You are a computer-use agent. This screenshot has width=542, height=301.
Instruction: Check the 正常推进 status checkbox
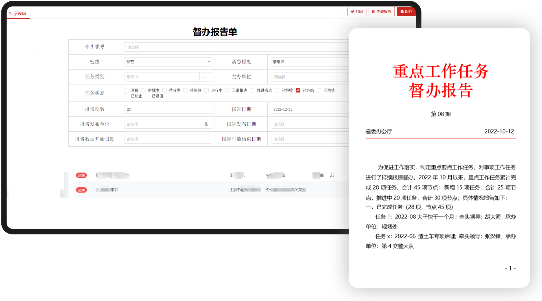(x=227, y=90)
